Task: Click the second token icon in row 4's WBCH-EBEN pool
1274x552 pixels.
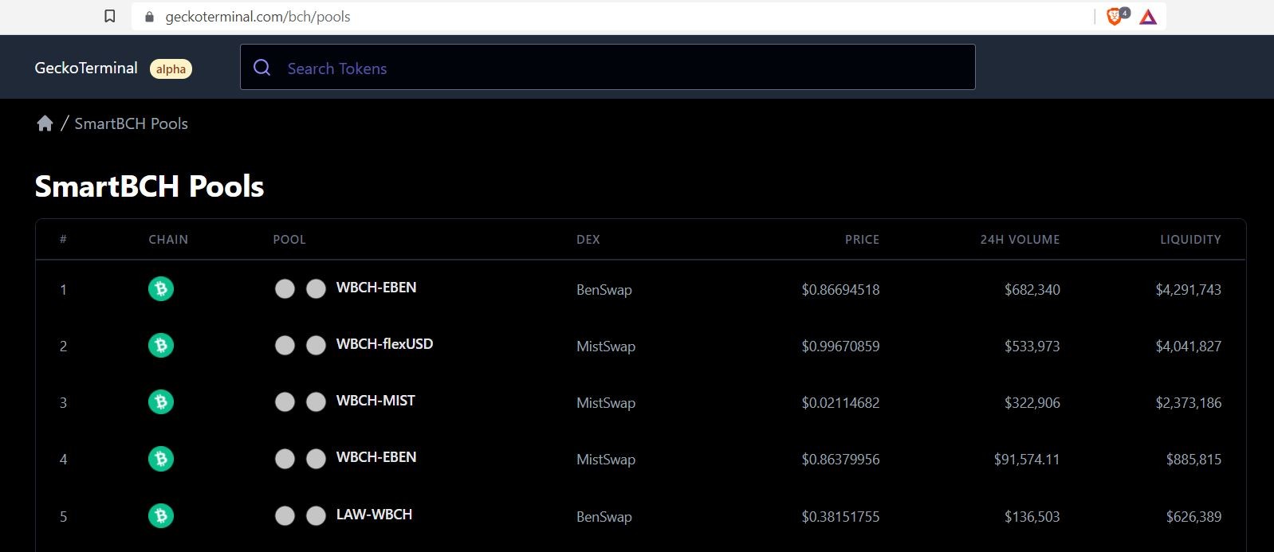Action: [316, 459]
